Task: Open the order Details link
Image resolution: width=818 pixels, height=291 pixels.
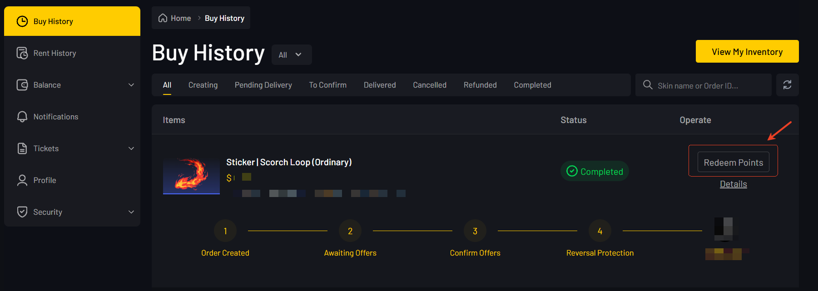Action: 733,184
